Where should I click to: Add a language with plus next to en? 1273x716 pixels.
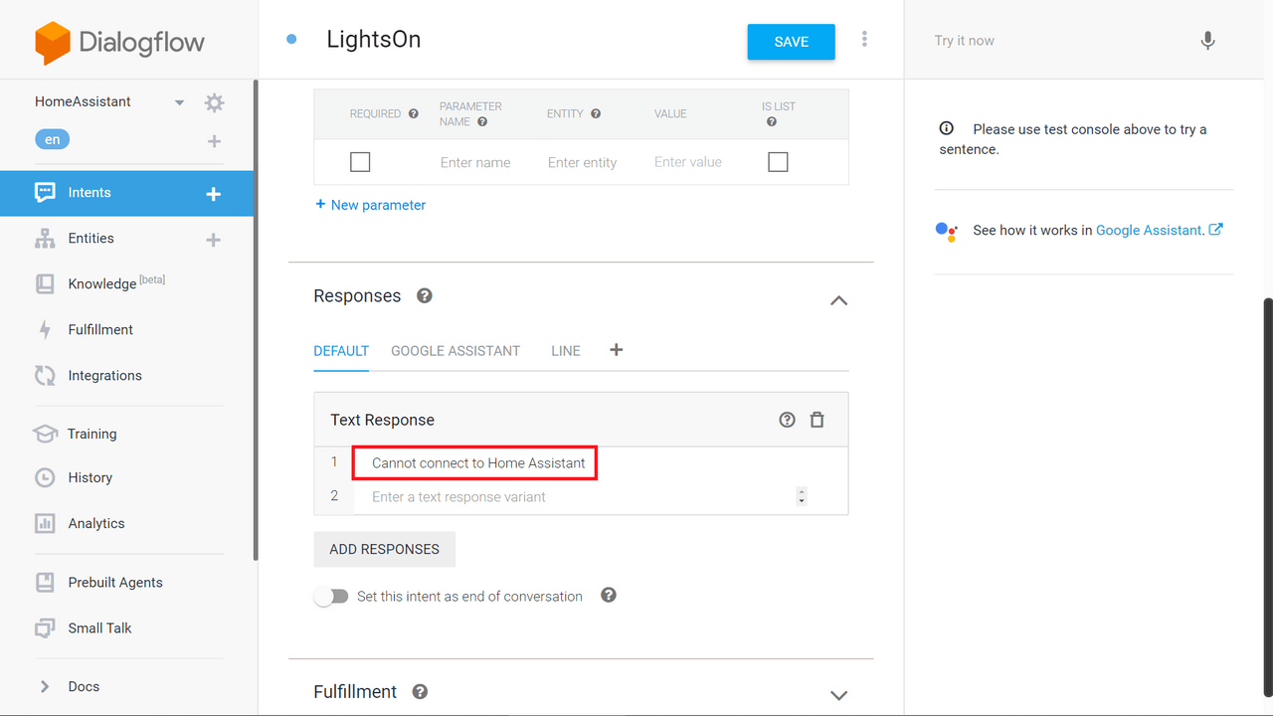(214, 141)
